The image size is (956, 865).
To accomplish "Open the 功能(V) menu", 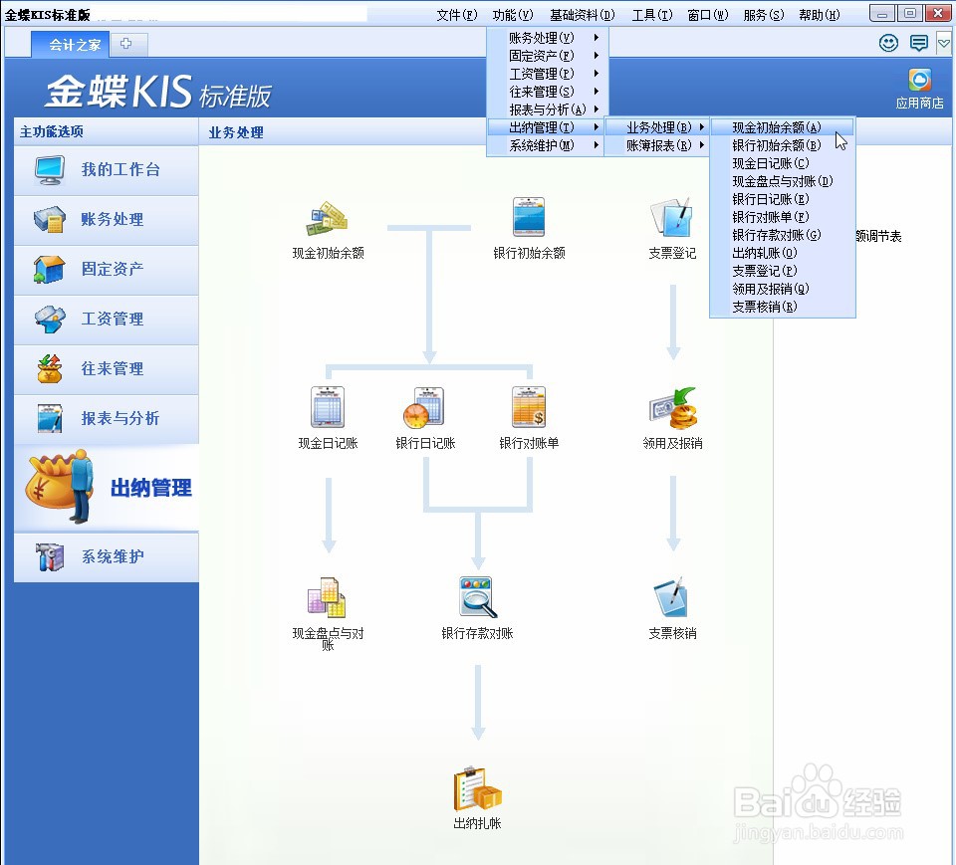I will [x=513, y=15].
